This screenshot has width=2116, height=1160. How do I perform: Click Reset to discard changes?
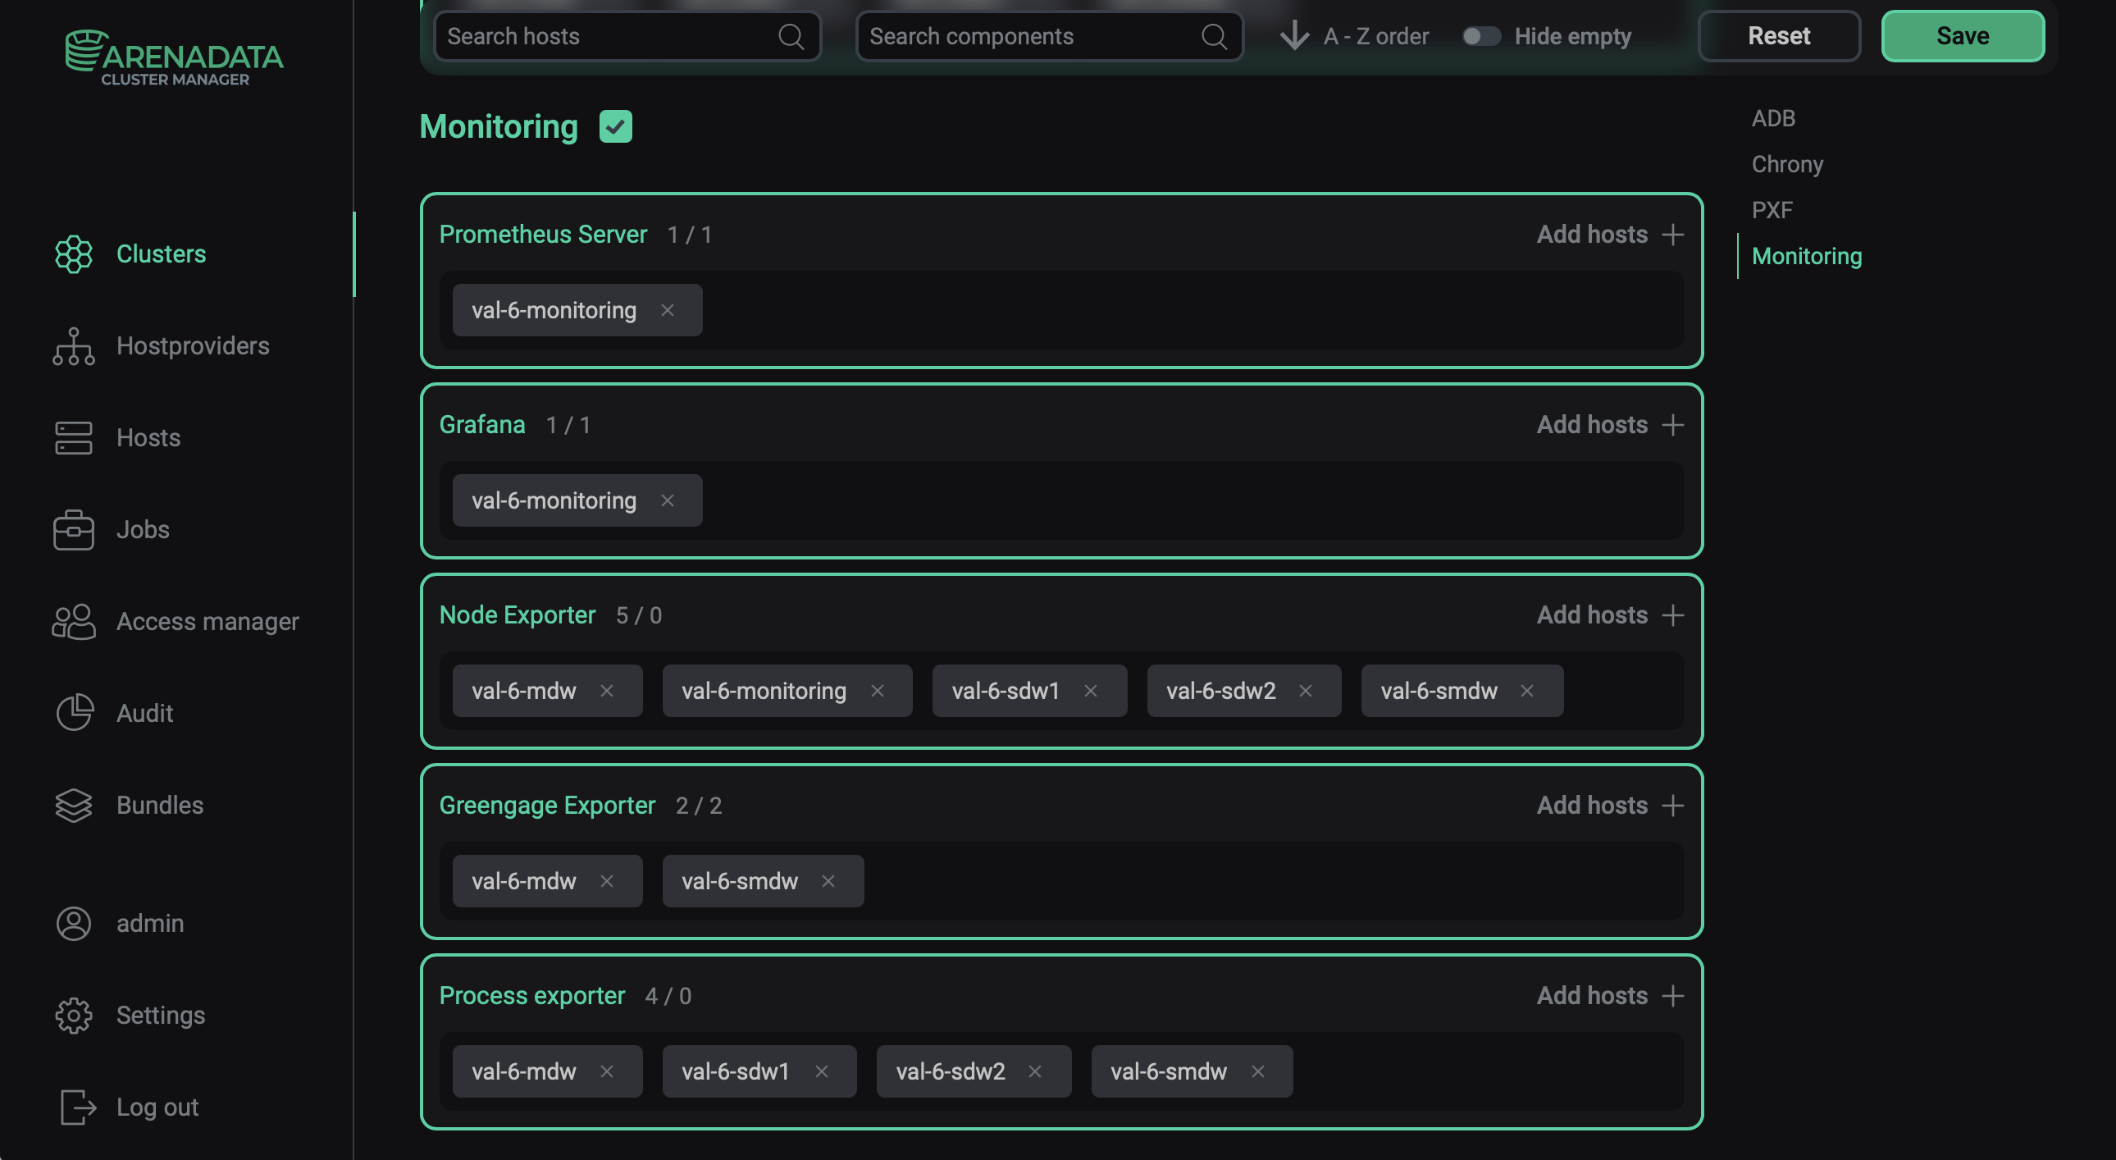(1778, 35)
